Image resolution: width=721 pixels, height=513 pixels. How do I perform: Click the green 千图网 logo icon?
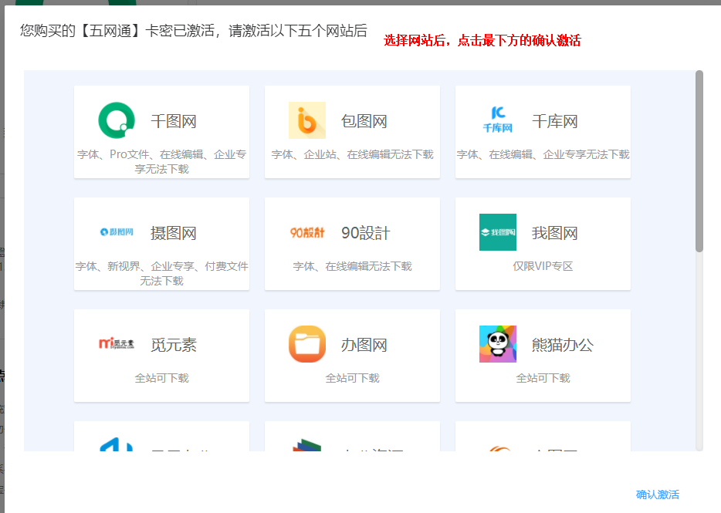117,120
